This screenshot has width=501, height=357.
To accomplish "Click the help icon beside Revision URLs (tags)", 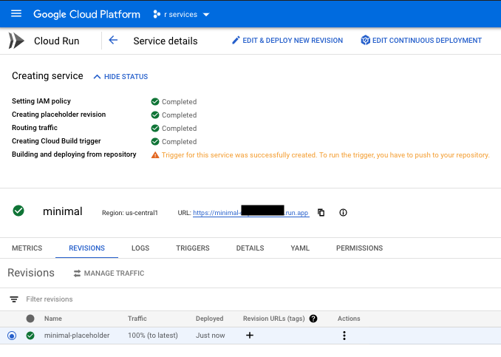I will tap(313, 319).
